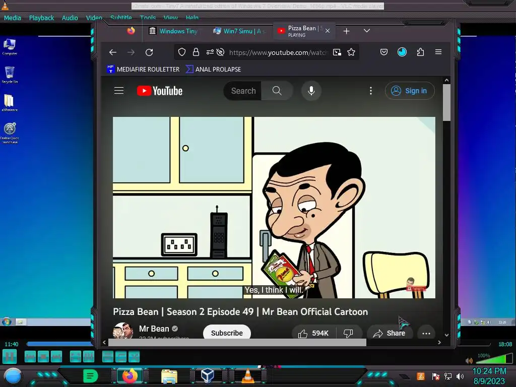Open site permissions icon in address bar

point(210,52)
